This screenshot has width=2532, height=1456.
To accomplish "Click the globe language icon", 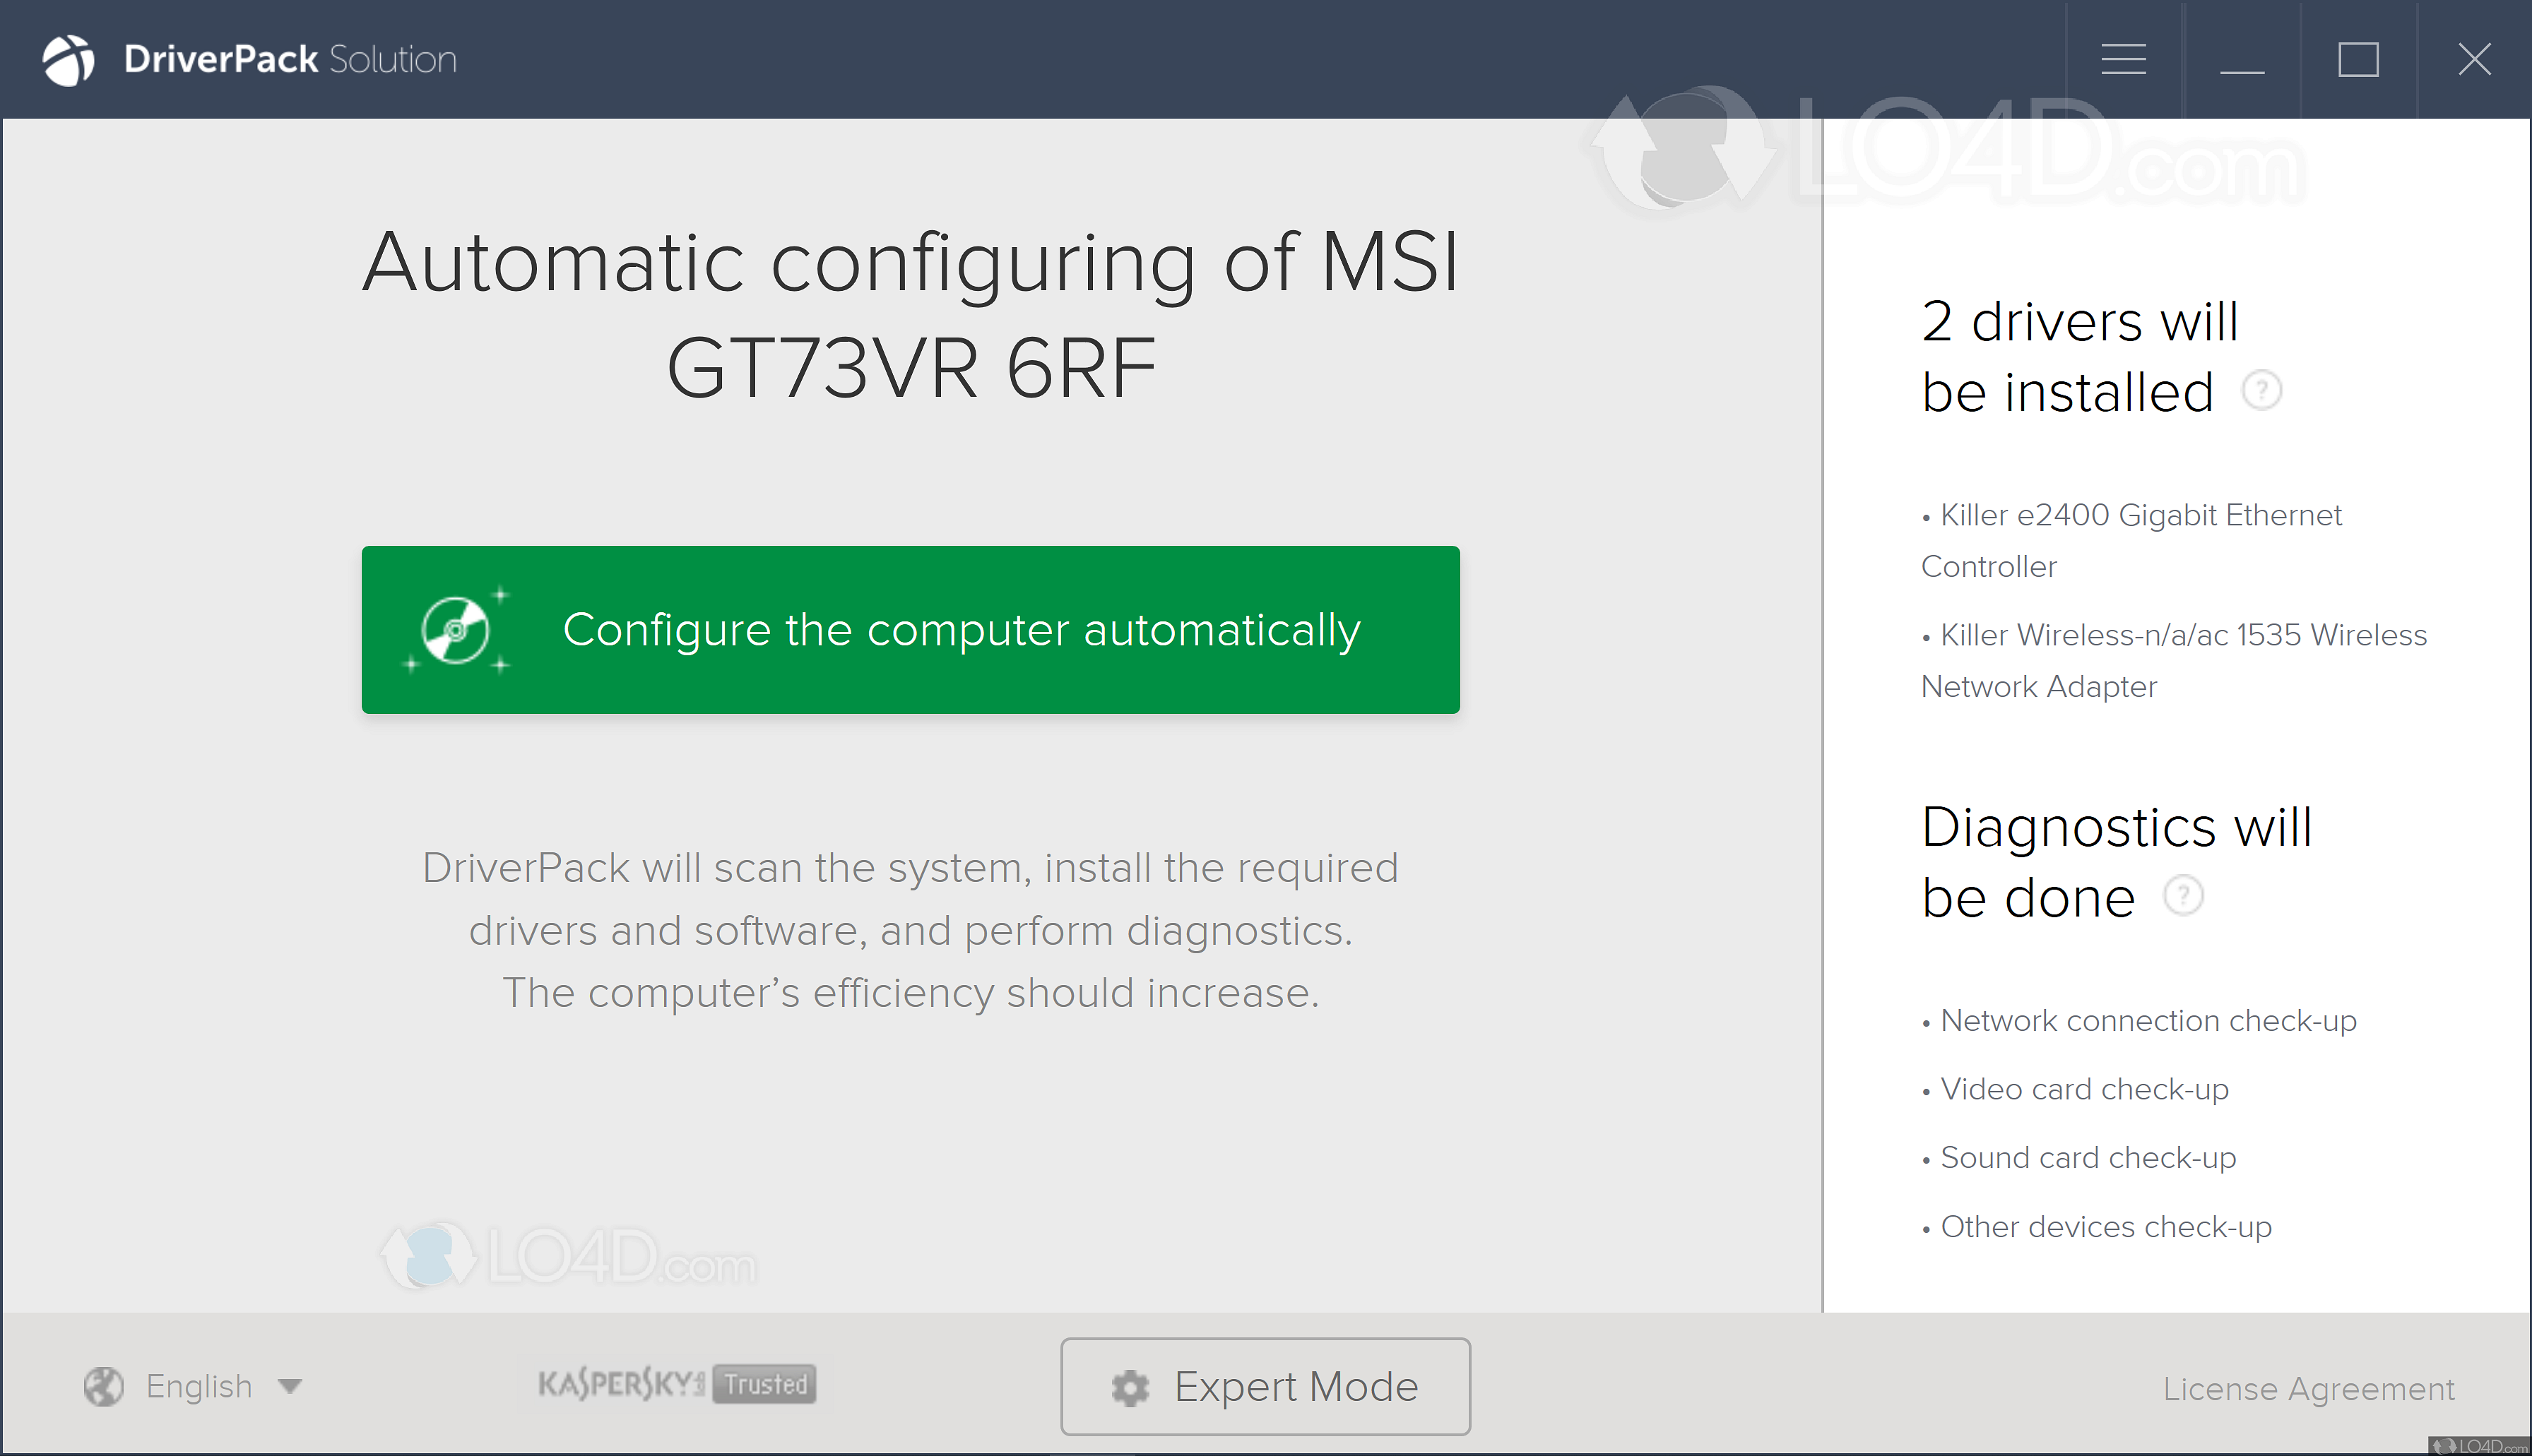I will pos(103,1386).
